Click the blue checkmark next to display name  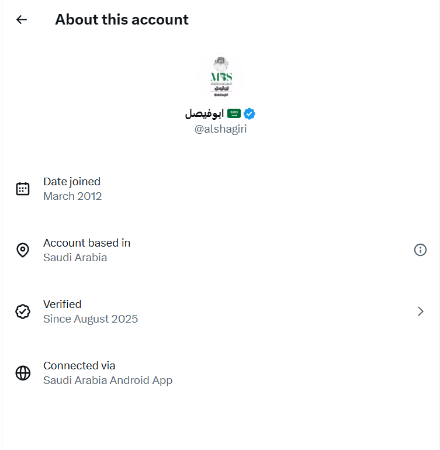pyautogui.click(x=250, y=113)
